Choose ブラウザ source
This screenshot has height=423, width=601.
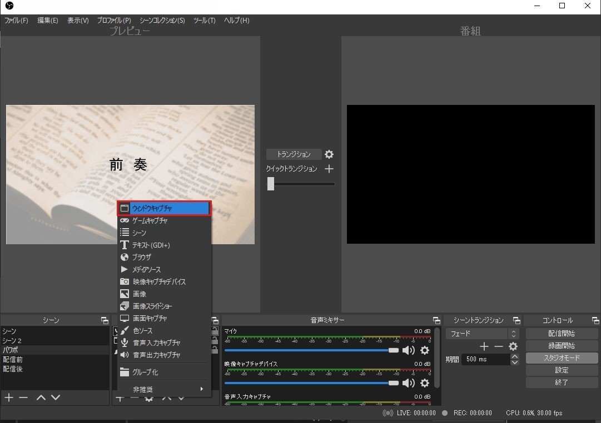pos(165,257)
